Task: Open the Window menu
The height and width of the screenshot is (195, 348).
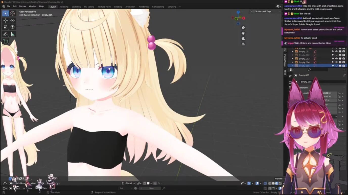Action: coord(32,6)
